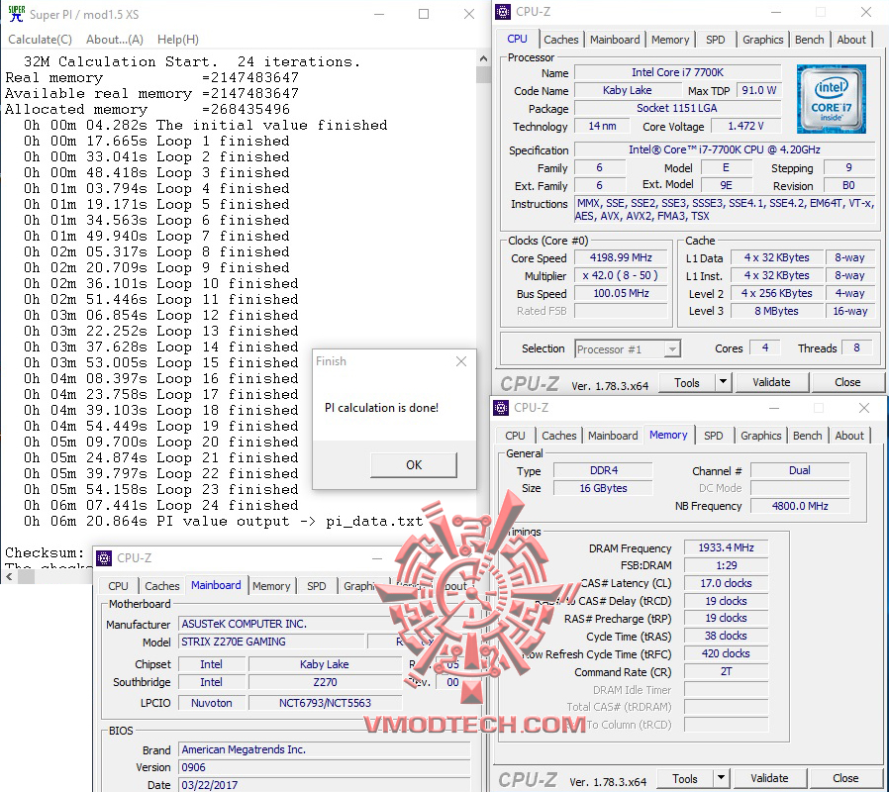Switch to Caches tab in top CPU-Z window
The image size is (889, 792).
click(560, 40)
